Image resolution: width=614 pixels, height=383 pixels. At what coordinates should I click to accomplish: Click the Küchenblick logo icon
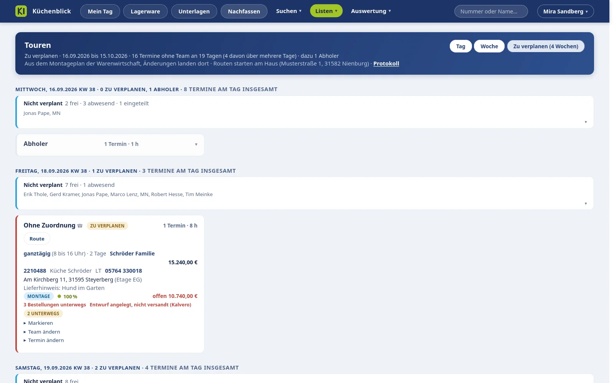coord(21,11)
